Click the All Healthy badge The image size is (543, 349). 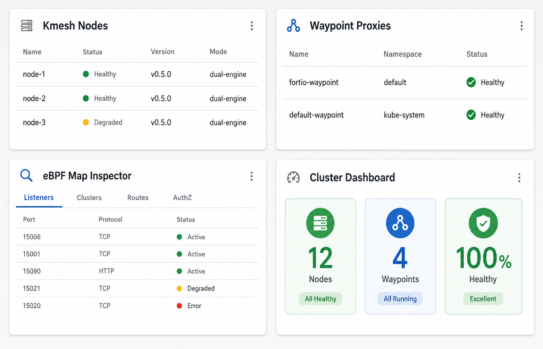point(320,299)
